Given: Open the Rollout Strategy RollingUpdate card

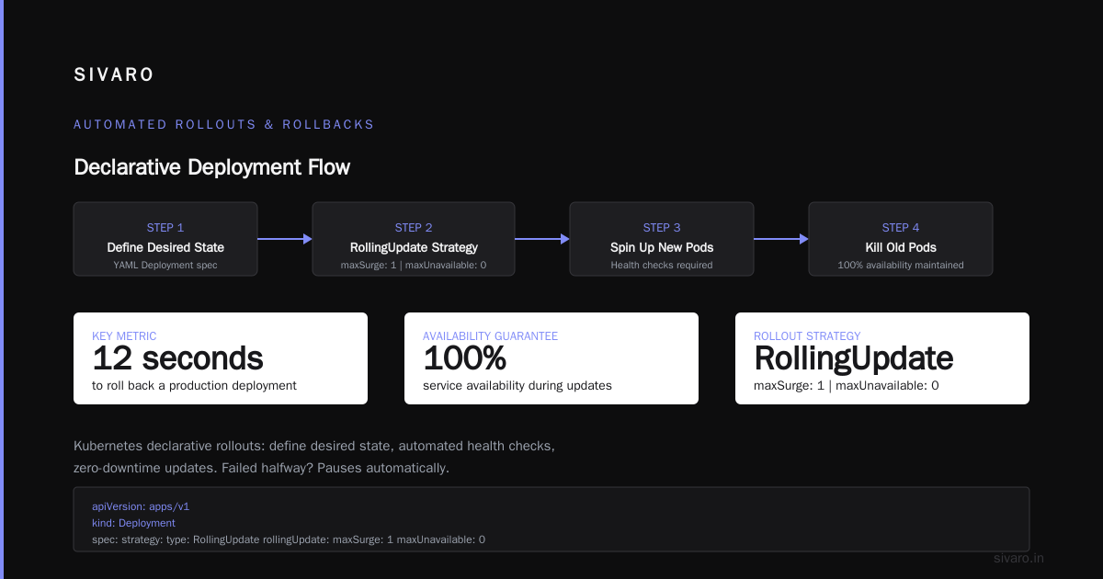Looking at the screenshot, I should [x=882, y=358].
